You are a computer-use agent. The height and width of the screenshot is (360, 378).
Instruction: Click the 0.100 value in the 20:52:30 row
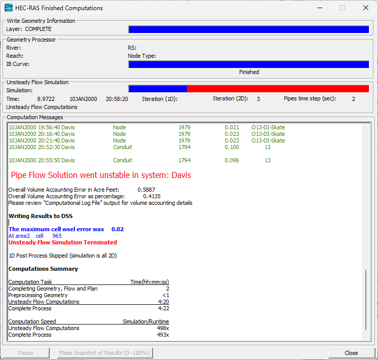232,147
